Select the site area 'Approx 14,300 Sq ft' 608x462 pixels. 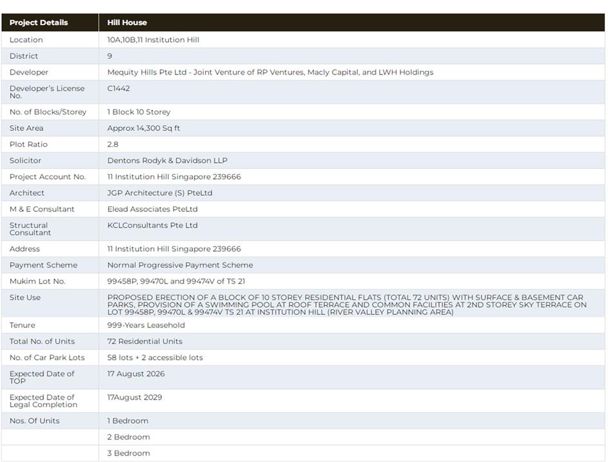pyautogui.click(x=143, y=128)
